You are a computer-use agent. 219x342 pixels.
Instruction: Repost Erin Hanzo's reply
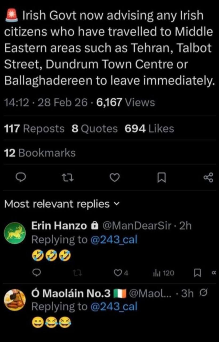[77, 273]
